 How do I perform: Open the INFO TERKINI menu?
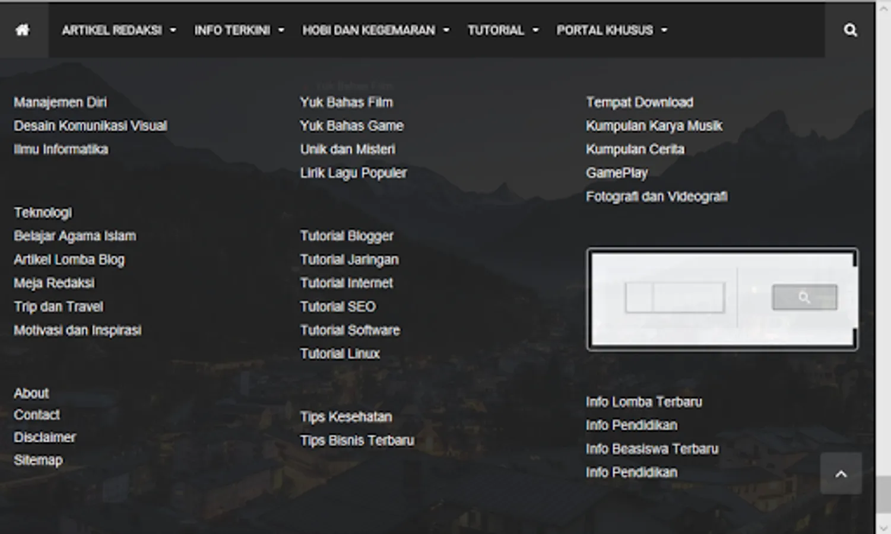point(232,30)
